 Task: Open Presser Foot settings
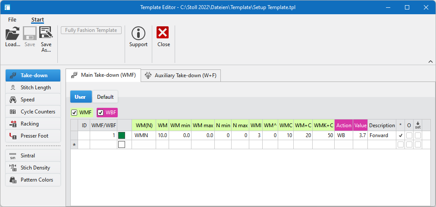33,136
